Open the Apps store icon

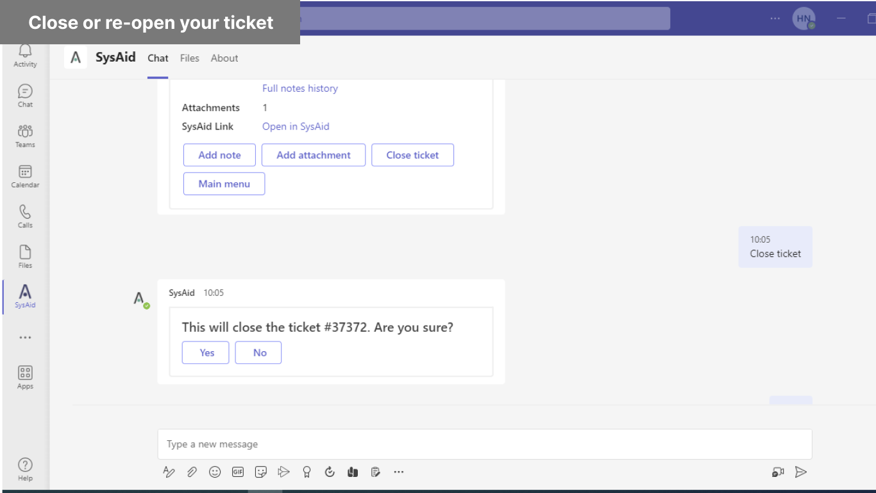click(x=25, y=377)
